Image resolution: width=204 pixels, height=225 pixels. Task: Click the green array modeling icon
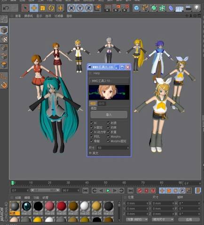click(162, 8)
